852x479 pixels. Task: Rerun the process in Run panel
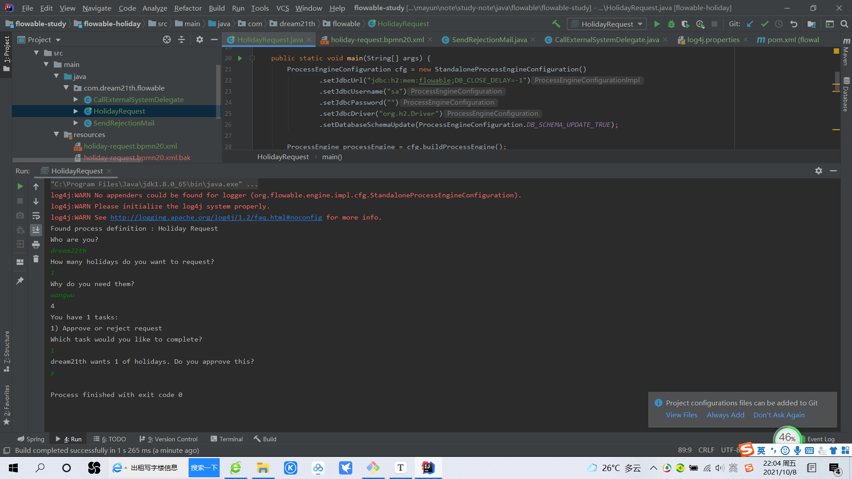(x=20, y=186)
